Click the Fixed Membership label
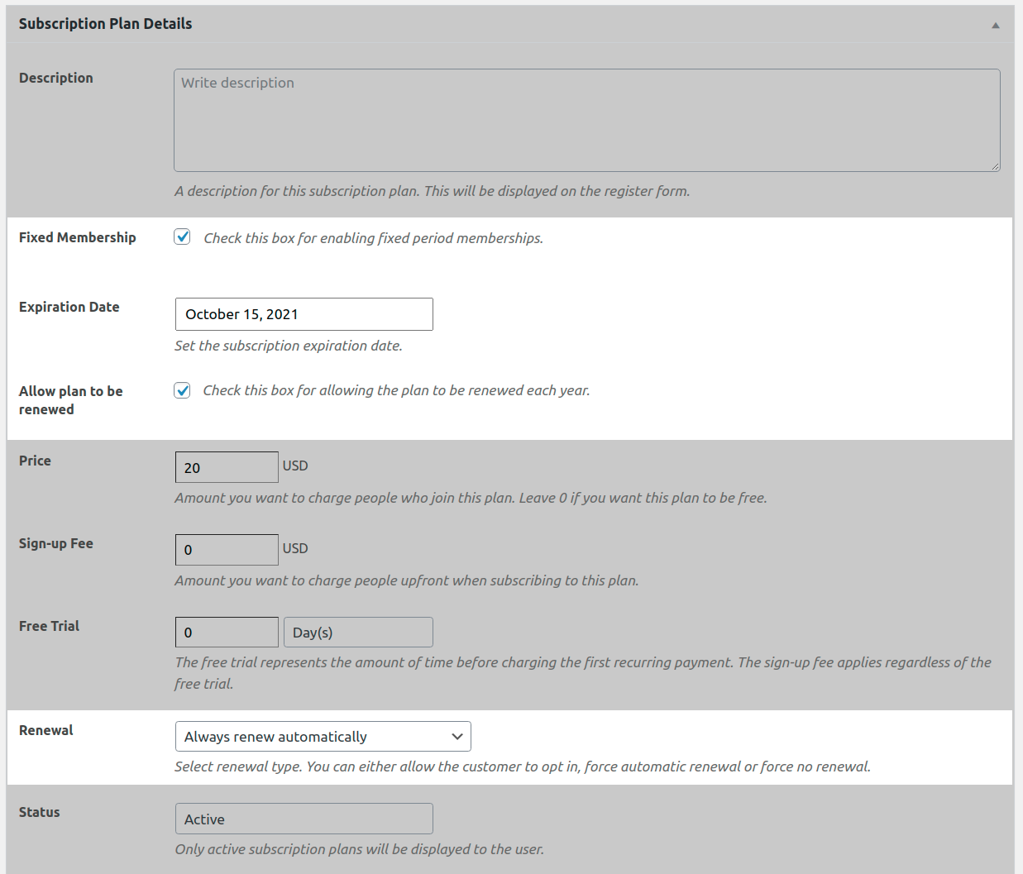The image size is (1023, 874). pos(78,237)
